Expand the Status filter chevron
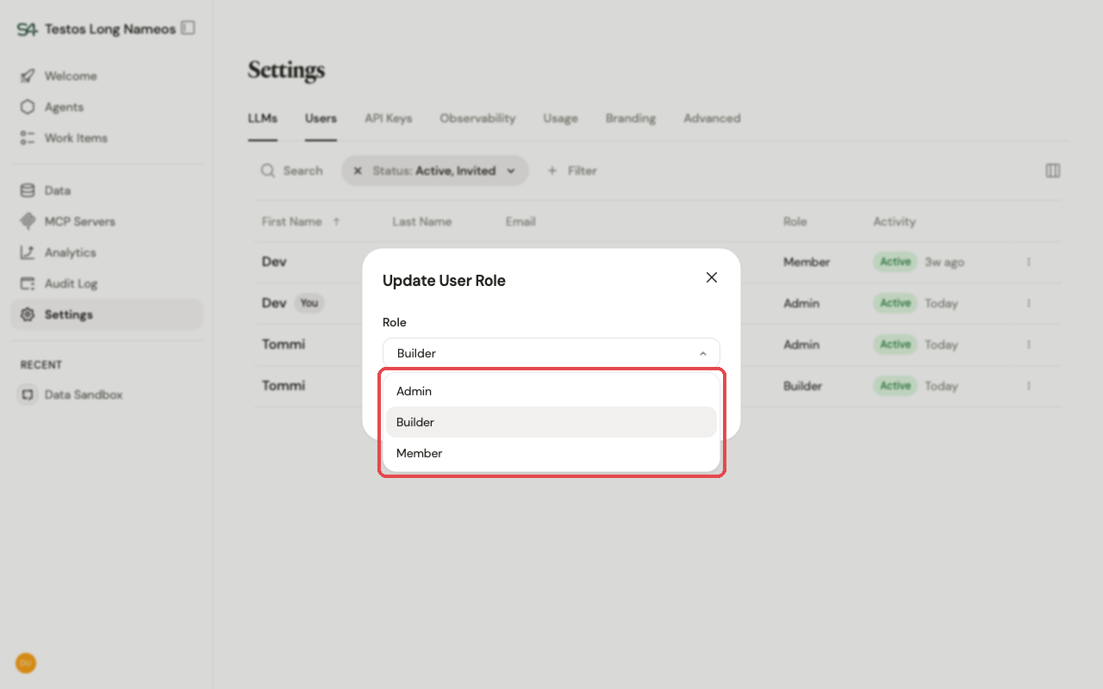1103x689 pixels. pos(511,171)
